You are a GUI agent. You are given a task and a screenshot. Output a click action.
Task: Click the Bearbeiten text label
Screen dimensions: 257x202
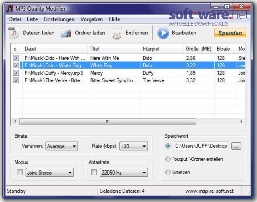click(x=184, y=33)
